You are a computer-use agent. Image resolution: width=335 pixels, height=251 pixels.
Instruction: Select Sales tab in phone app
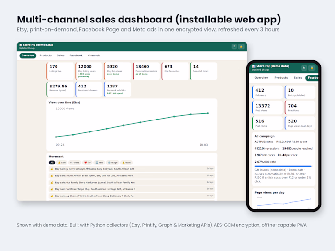tap(298, 78)
